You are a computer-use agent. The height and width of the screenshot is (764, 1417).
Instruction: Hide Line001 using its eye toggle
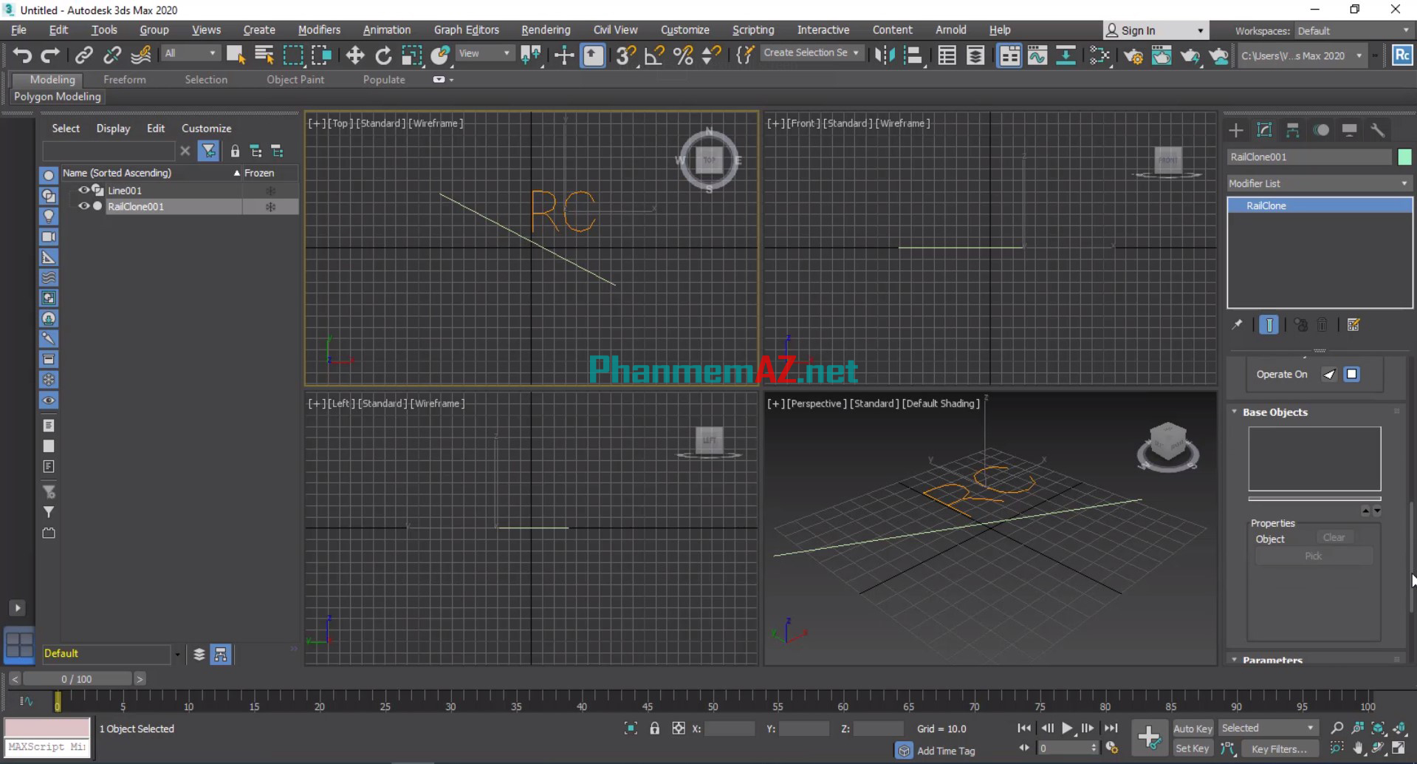click(83, 190)
